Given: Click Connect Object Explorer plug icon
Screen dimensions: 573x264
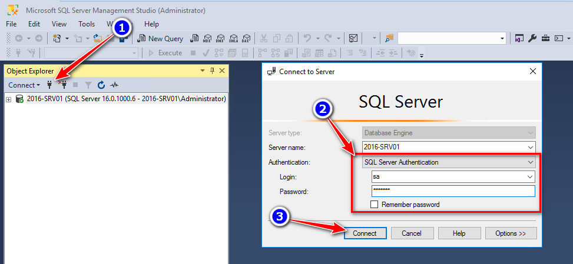Looking at the screenshot, I should pyautogui.click(x=49, y=85).
